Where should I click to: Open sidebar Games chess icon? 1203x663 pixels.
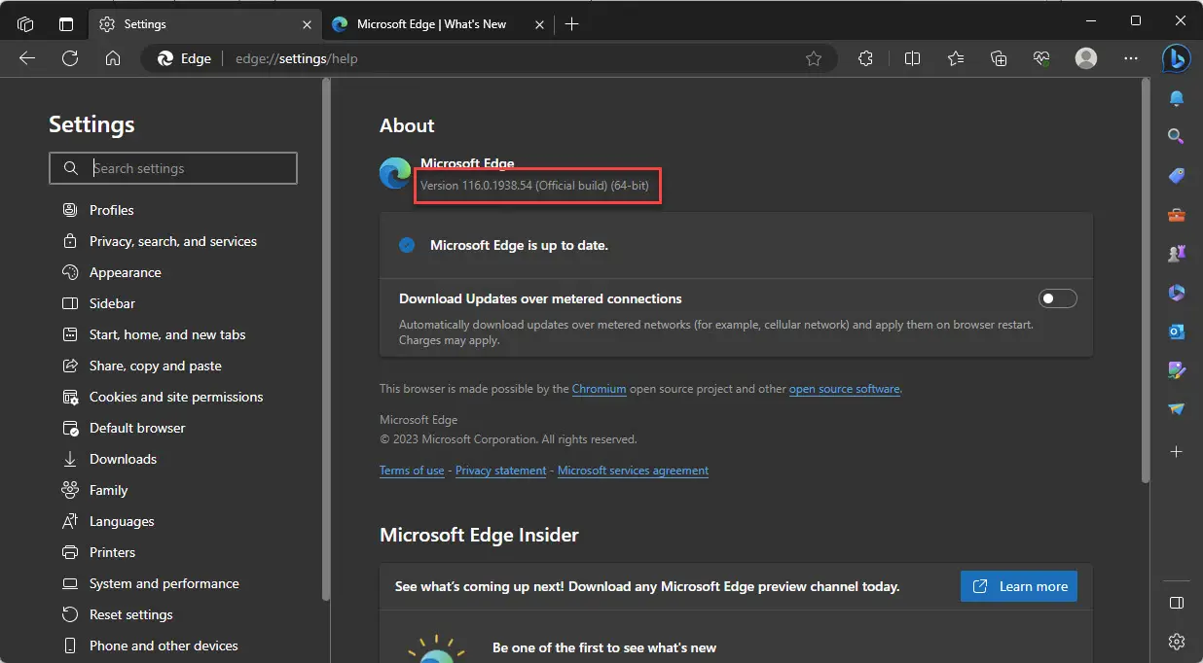coord(1177,254)
